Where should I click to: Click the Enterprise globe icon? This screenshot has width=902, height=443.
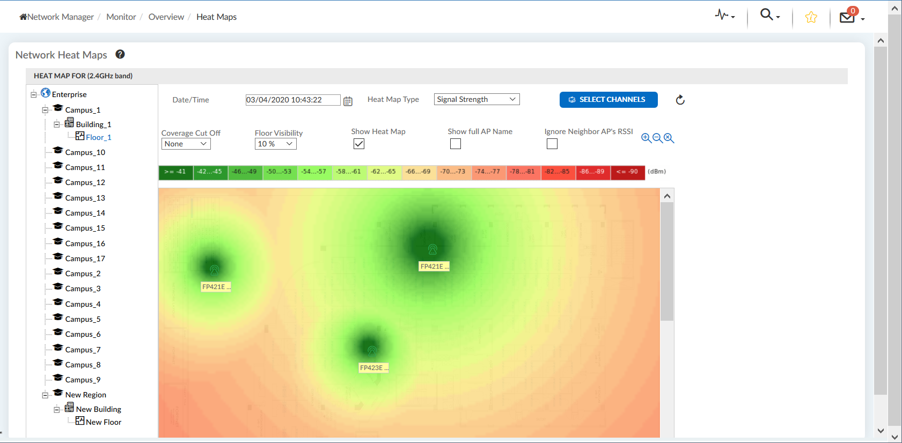click(x=46, y=93)
